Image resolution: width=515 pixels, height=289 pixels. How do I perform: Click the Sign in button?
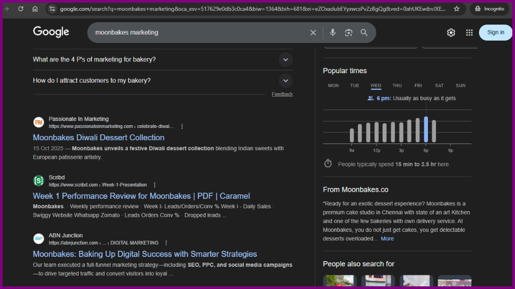click(495, 33)
